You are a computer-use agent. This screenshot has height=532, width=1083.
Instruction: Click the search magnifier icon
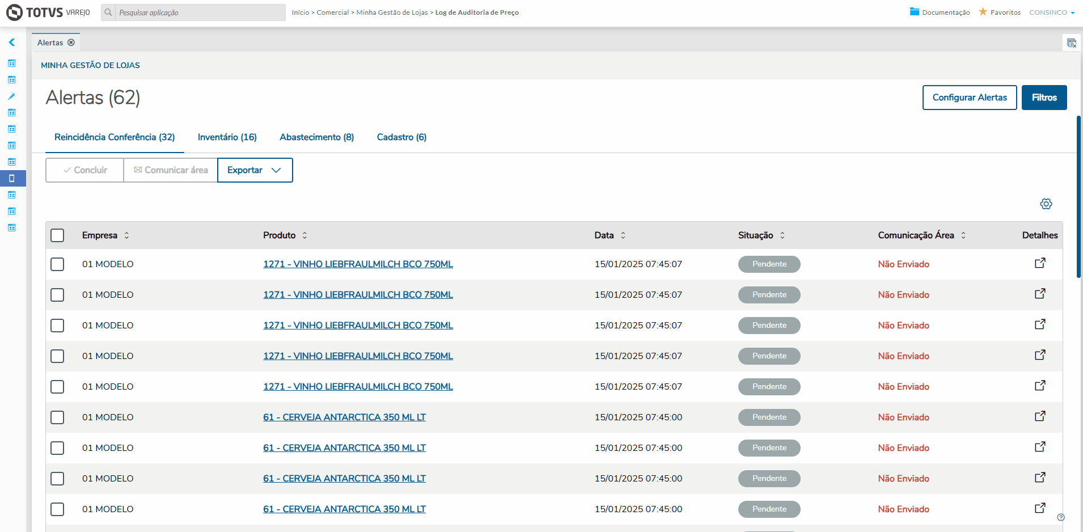pos(108,12)
